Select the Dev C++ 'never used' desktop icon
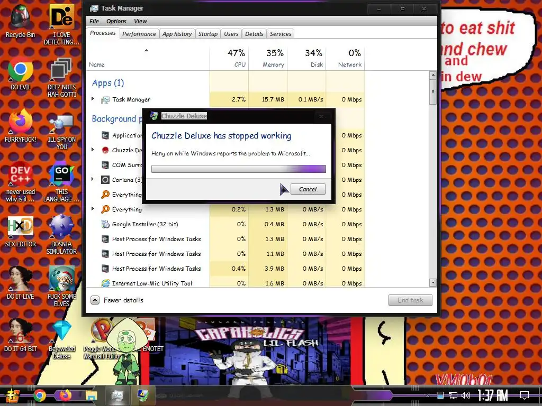This screenshot has width=542, height=406. 21,181
